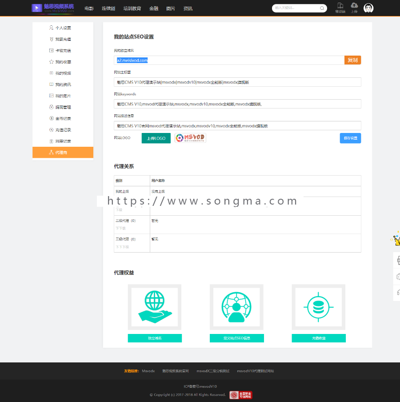Open the 金融 nav item
The image size is (400, 402).
click(x=154, y=8)
